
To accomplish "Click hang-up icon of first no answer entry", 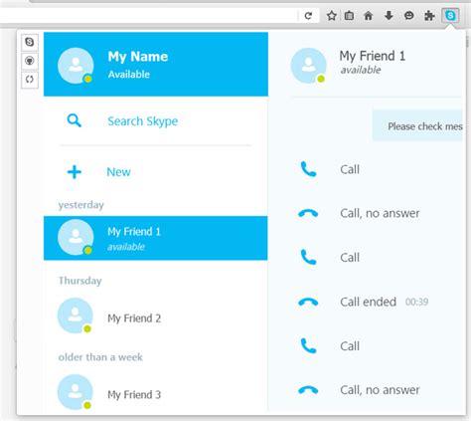I will 308,213.
